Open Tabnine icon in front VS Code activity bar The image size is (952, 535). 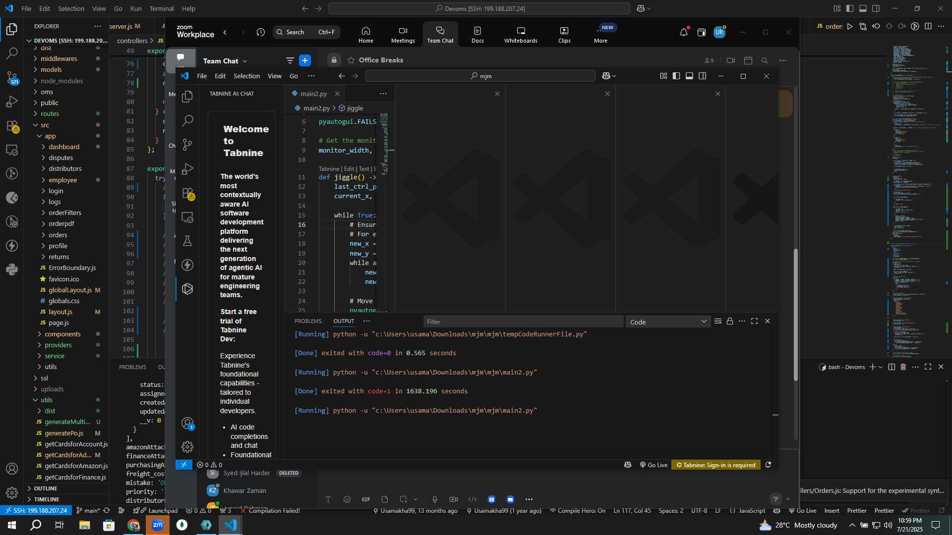(187, 289)
